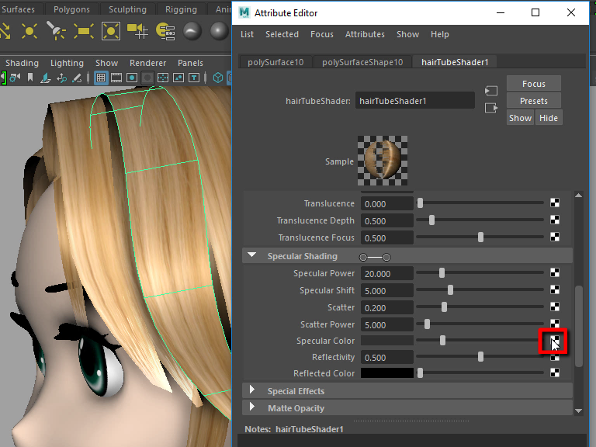Click the Reflected Color black swatch
This screenshot has width=596, height=447.
tap(387, 372)
